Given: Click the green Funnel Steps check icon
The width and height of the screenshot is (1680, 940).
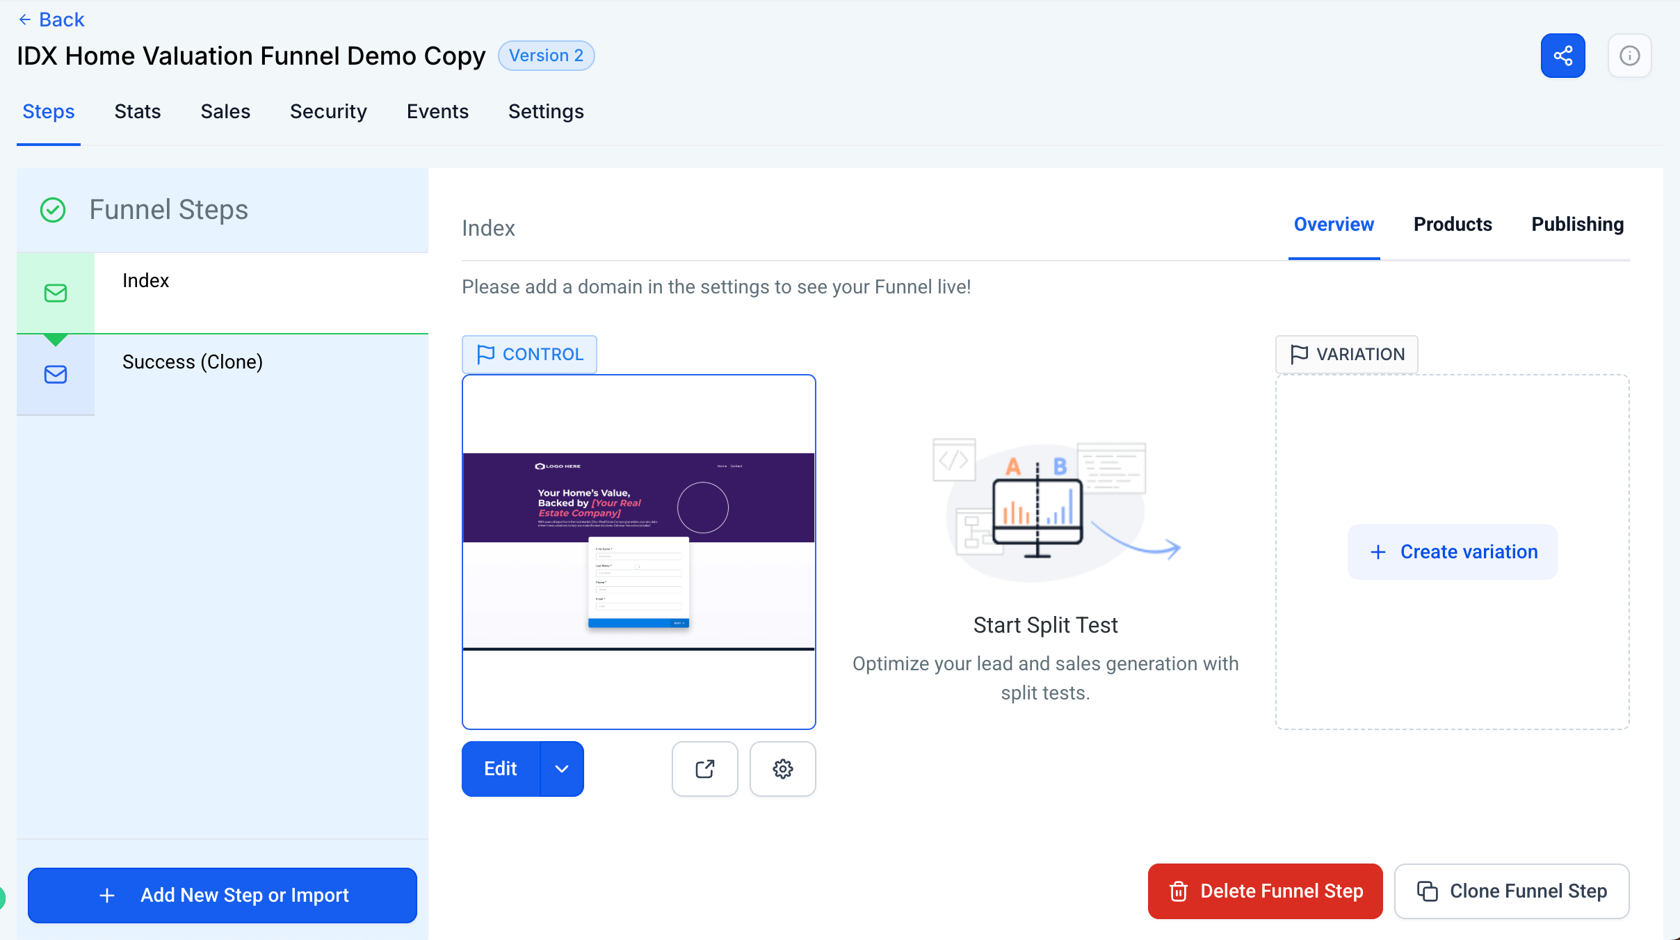Looking at the screenshot, I should (53, 210).
